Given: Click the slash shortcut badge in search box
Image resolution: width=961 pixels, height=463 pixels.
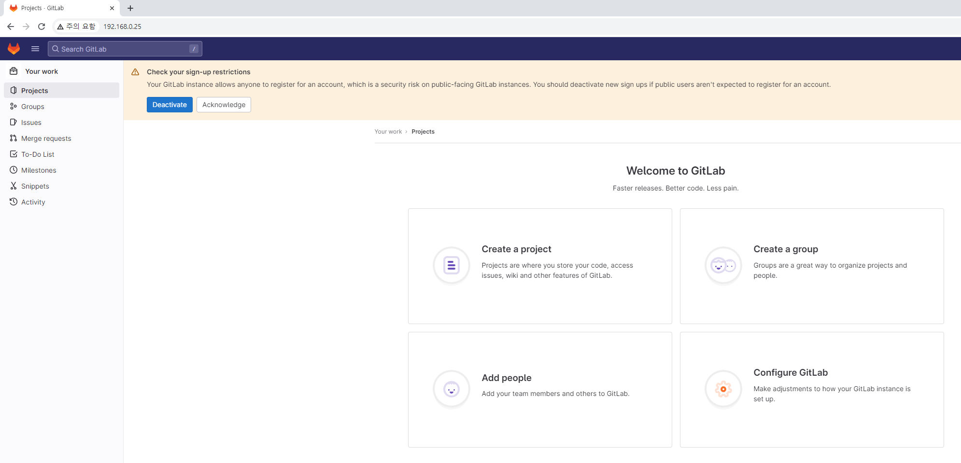Looking at the screenshot, I should click(x=194, y=49).
